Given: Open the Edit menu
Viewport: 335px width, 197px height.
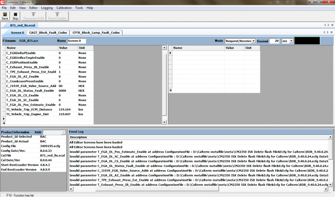Looking at the screenshot, I should pyautogui.click(x=13, y=8).
